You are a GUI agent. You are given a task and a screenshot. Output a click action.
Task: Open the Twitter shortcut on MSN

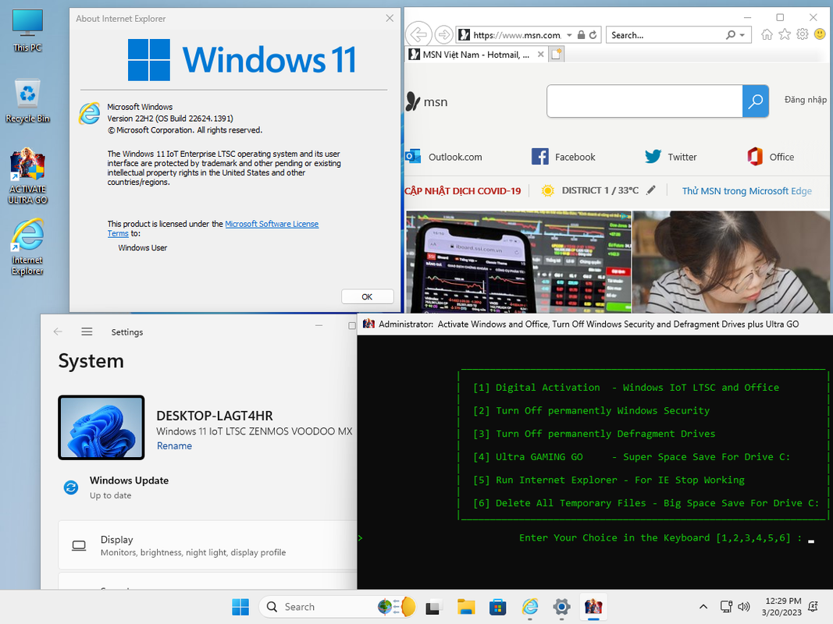(x=671, y=157)
